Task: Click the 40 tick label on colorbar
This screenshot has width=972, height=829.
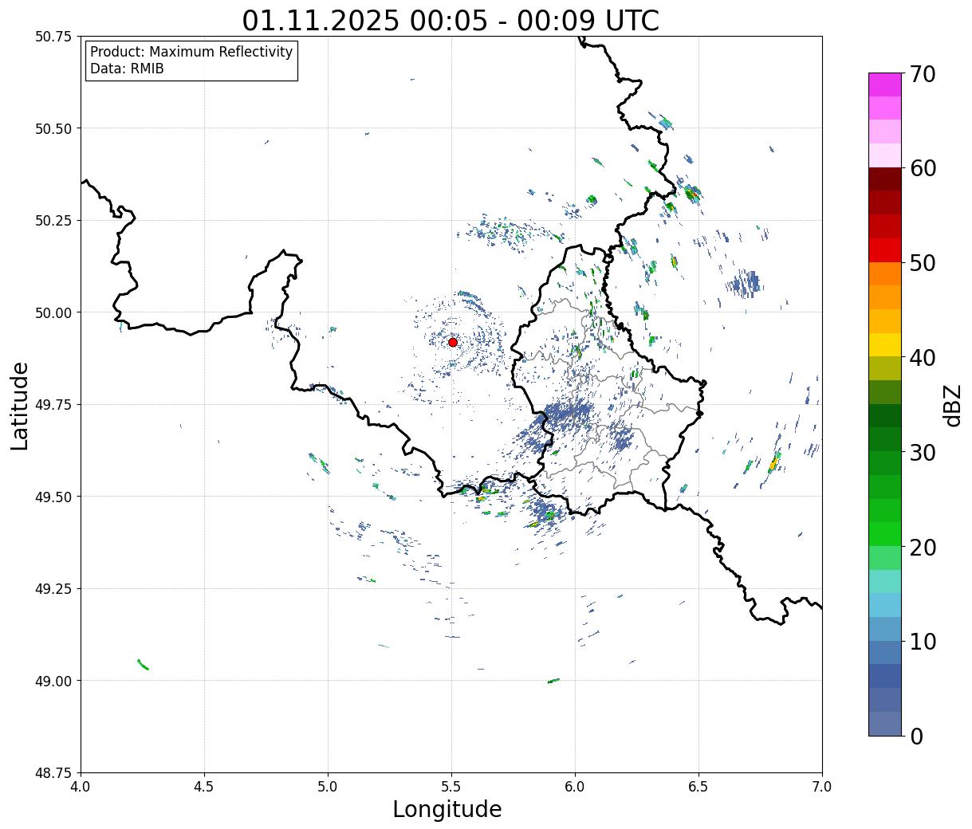Action: 923,358
